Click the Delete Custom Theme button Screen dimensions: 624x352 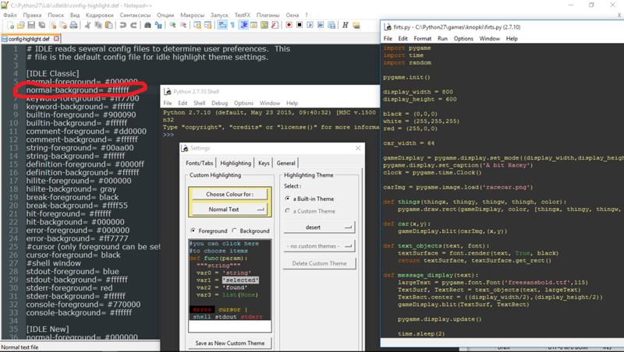tap(319, 263)
